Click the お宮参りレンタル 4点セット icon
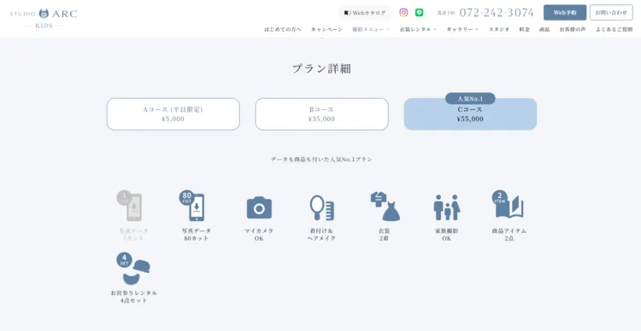 [133, 269]
